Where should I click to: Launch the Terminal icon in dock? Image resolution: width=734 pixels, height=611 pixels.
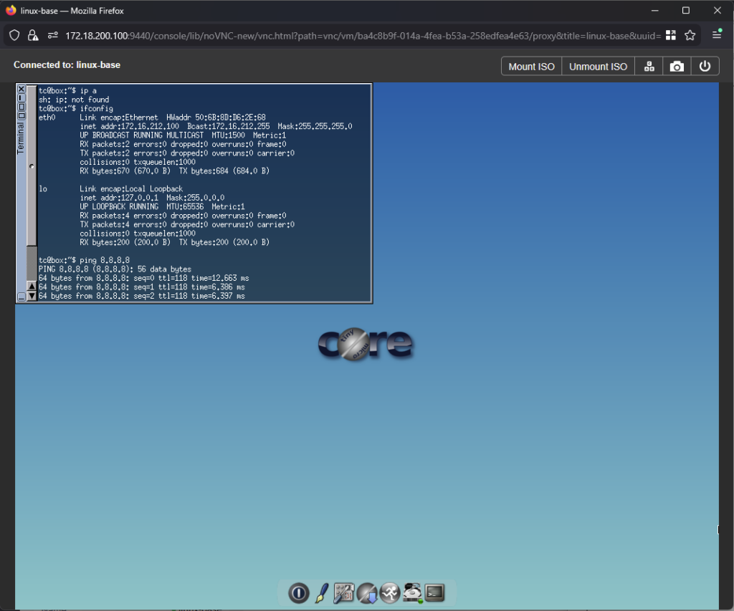click(434, 592)
